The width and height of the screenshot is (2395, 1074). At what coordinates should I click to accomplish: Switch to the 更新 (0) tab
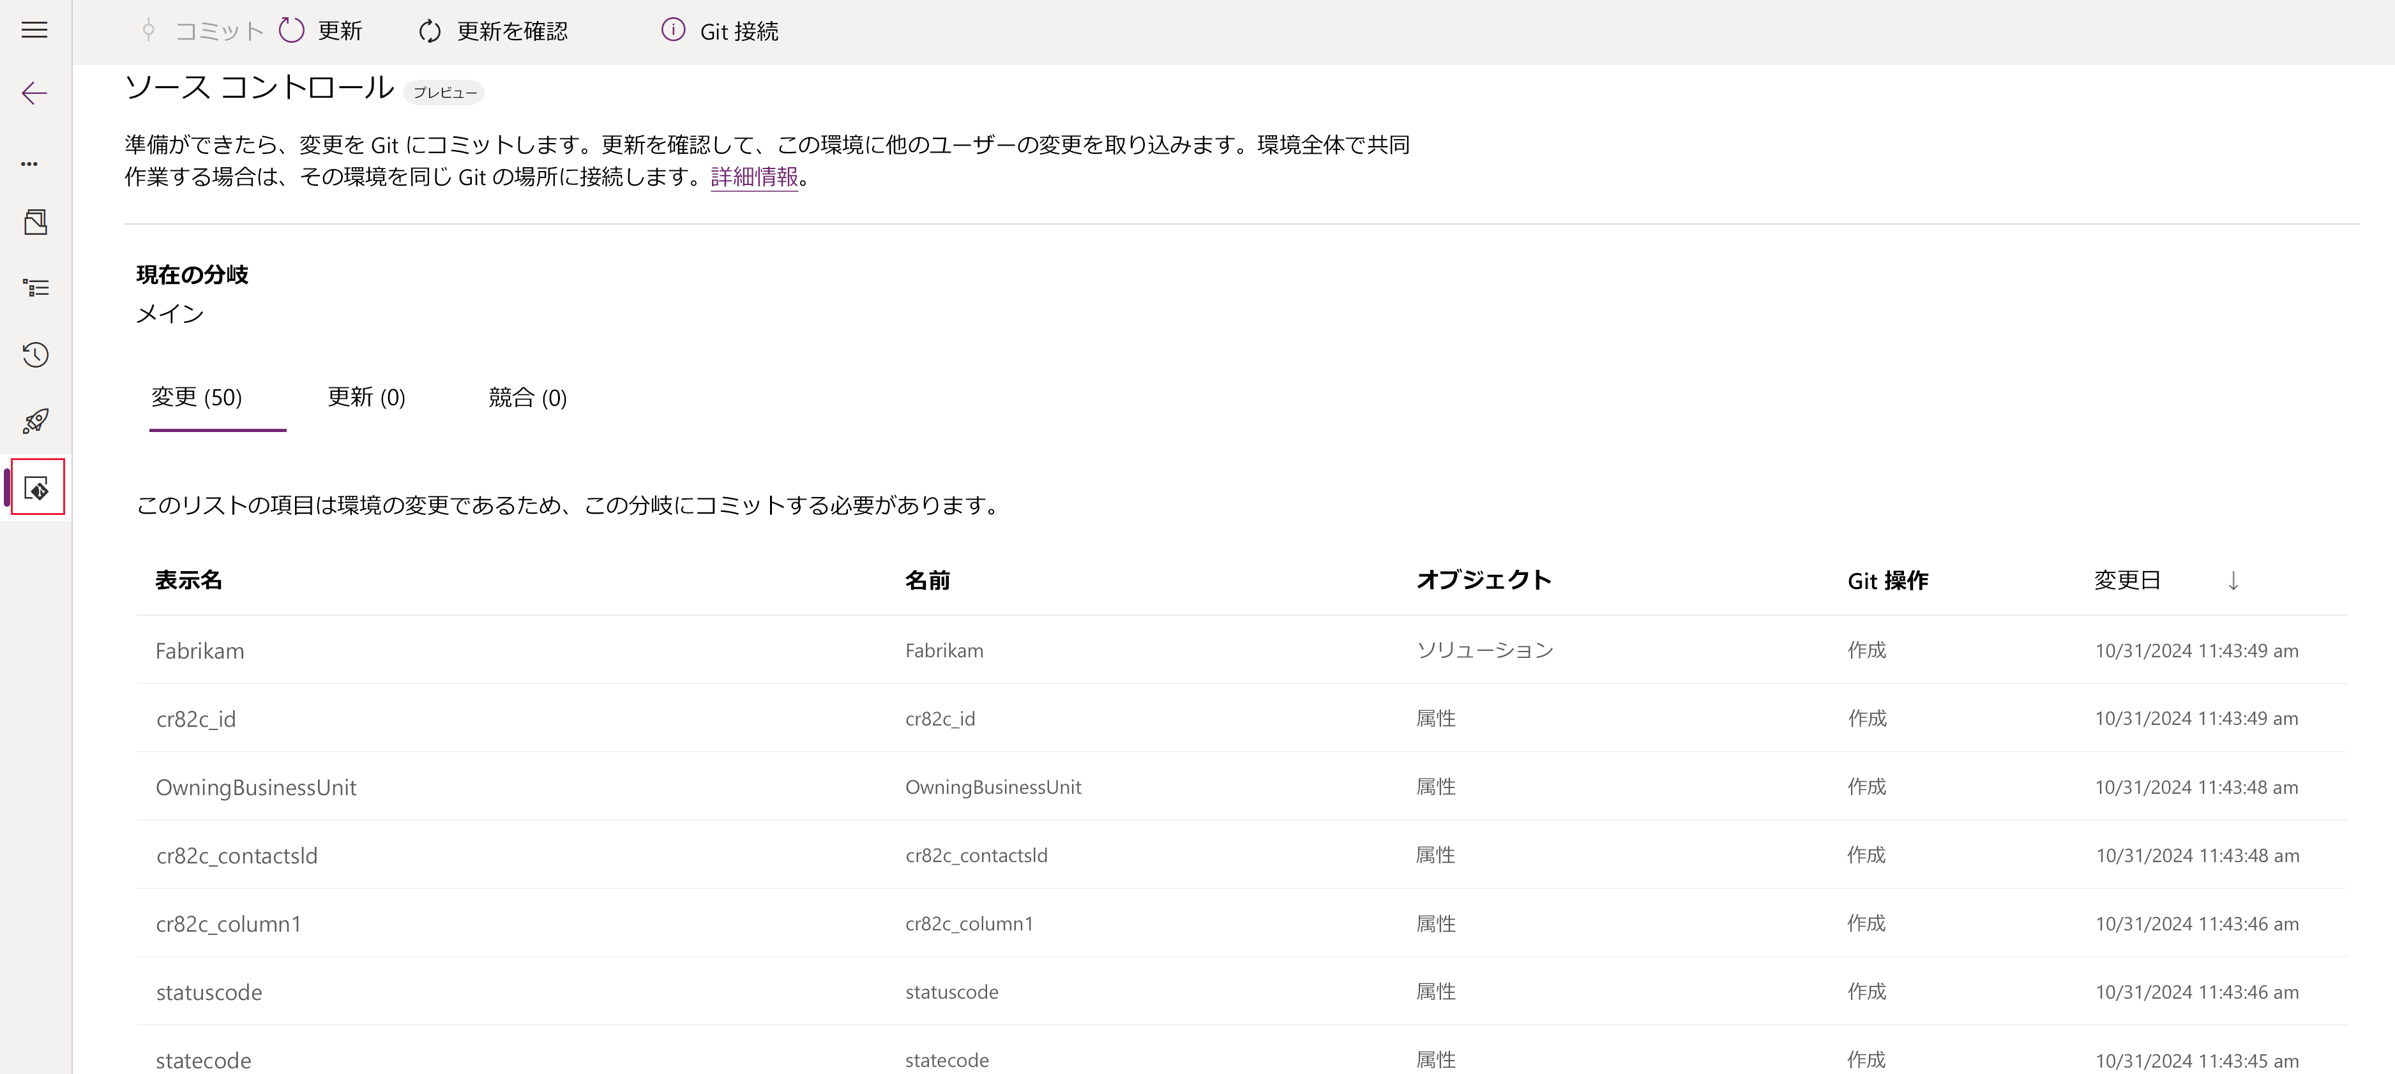[366, 398]
